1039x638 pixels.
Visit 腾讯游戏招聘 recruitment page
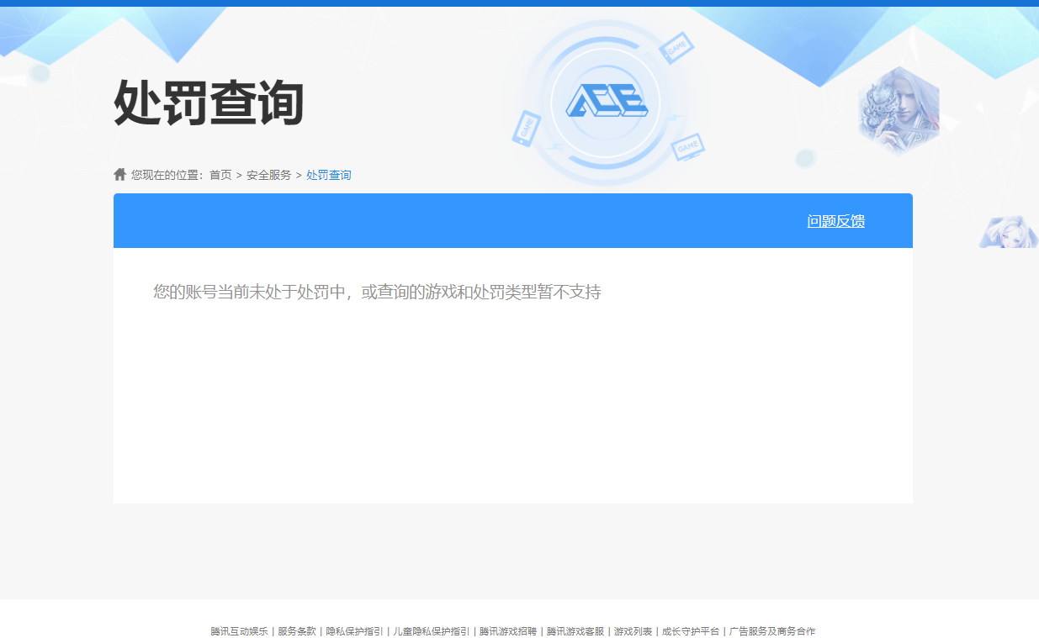pos(507,630)
